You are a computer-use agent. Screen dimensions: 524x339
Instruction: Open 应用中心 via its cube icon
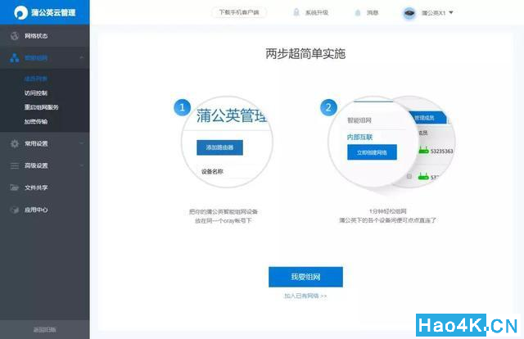15,210
